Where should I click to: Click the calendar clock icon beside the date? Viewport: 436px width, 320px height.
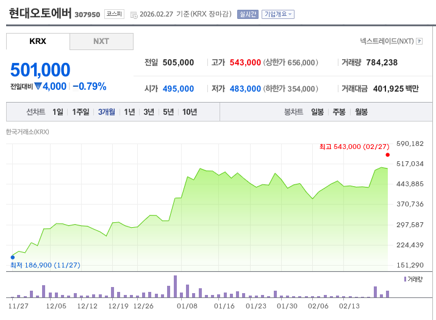134,15
